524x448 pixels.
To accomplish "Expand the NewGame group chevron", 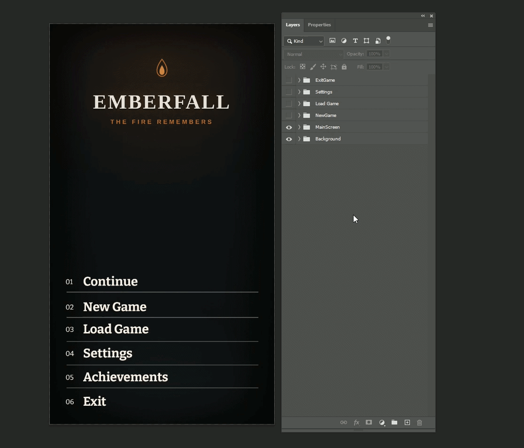I will tap(299, 116).
